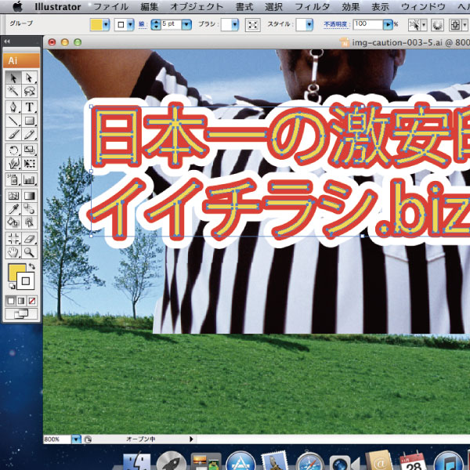470x470 pixels.
Task: Set paint mode to None
Action: [32, 301]
